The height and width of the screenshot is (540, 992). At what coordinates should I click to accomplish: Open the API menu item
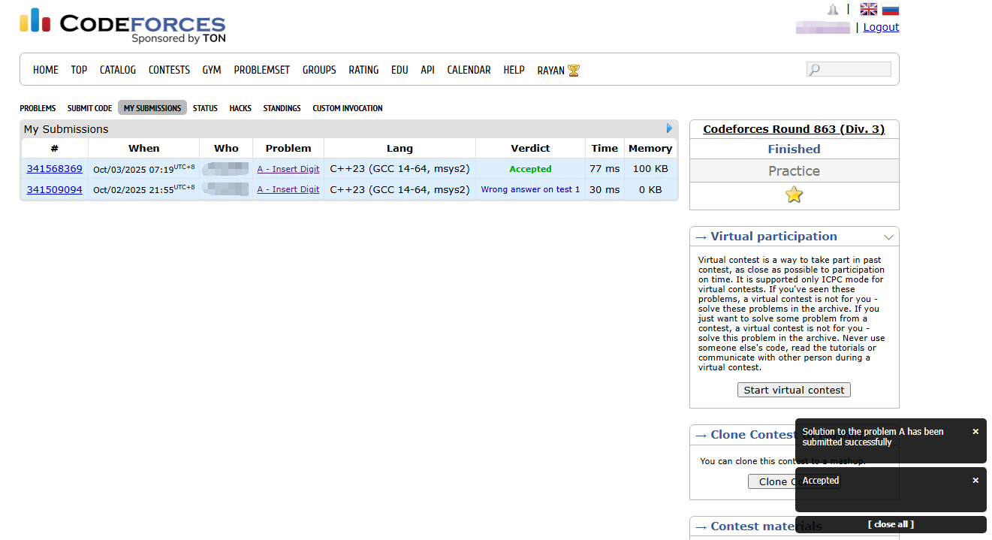427,70
